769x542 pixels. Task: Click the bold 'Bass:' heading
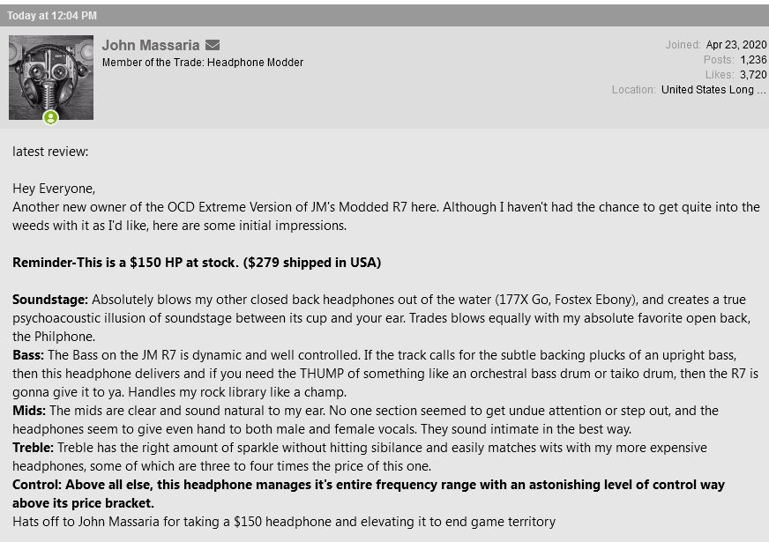coord(29,355)
